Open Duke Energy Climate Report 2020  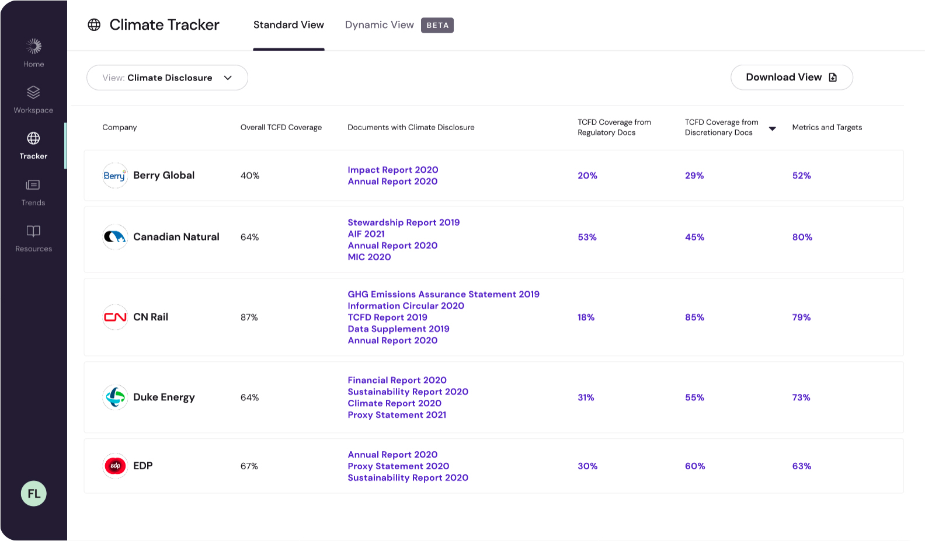[x=394, y=403]
